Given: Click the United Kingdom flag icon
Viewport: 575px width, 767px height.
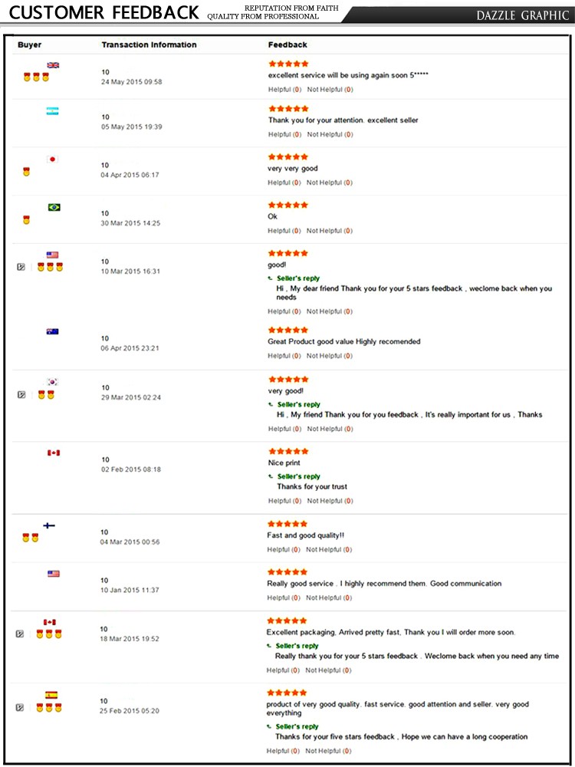Looking at the screenshot, I should (53, 65).
